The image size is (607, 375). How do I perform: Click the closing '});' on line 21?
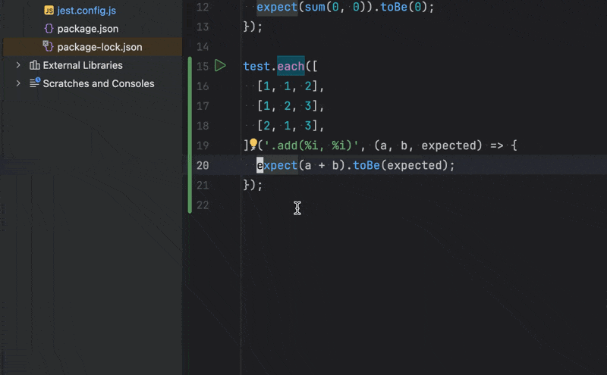pyautogui.click(x=253, y=185)
